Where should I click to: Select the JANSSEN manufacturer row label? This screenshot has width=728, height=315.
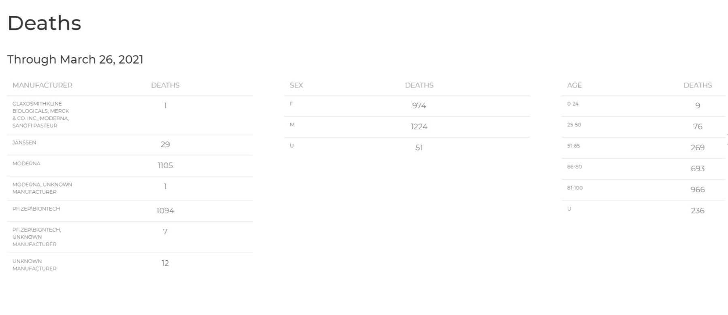(24, 143)
